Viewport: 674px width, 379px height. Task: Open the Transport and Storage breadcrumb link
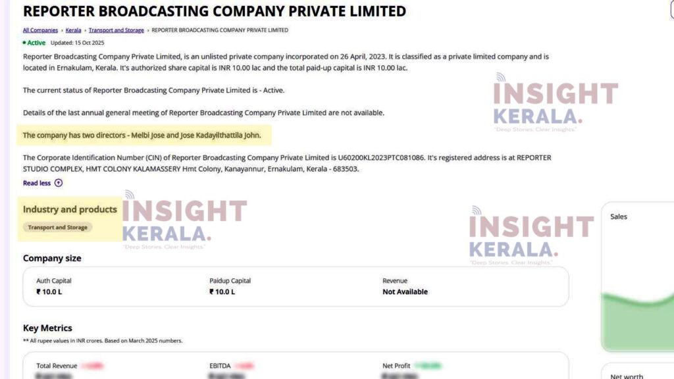(x=116, y=30)
